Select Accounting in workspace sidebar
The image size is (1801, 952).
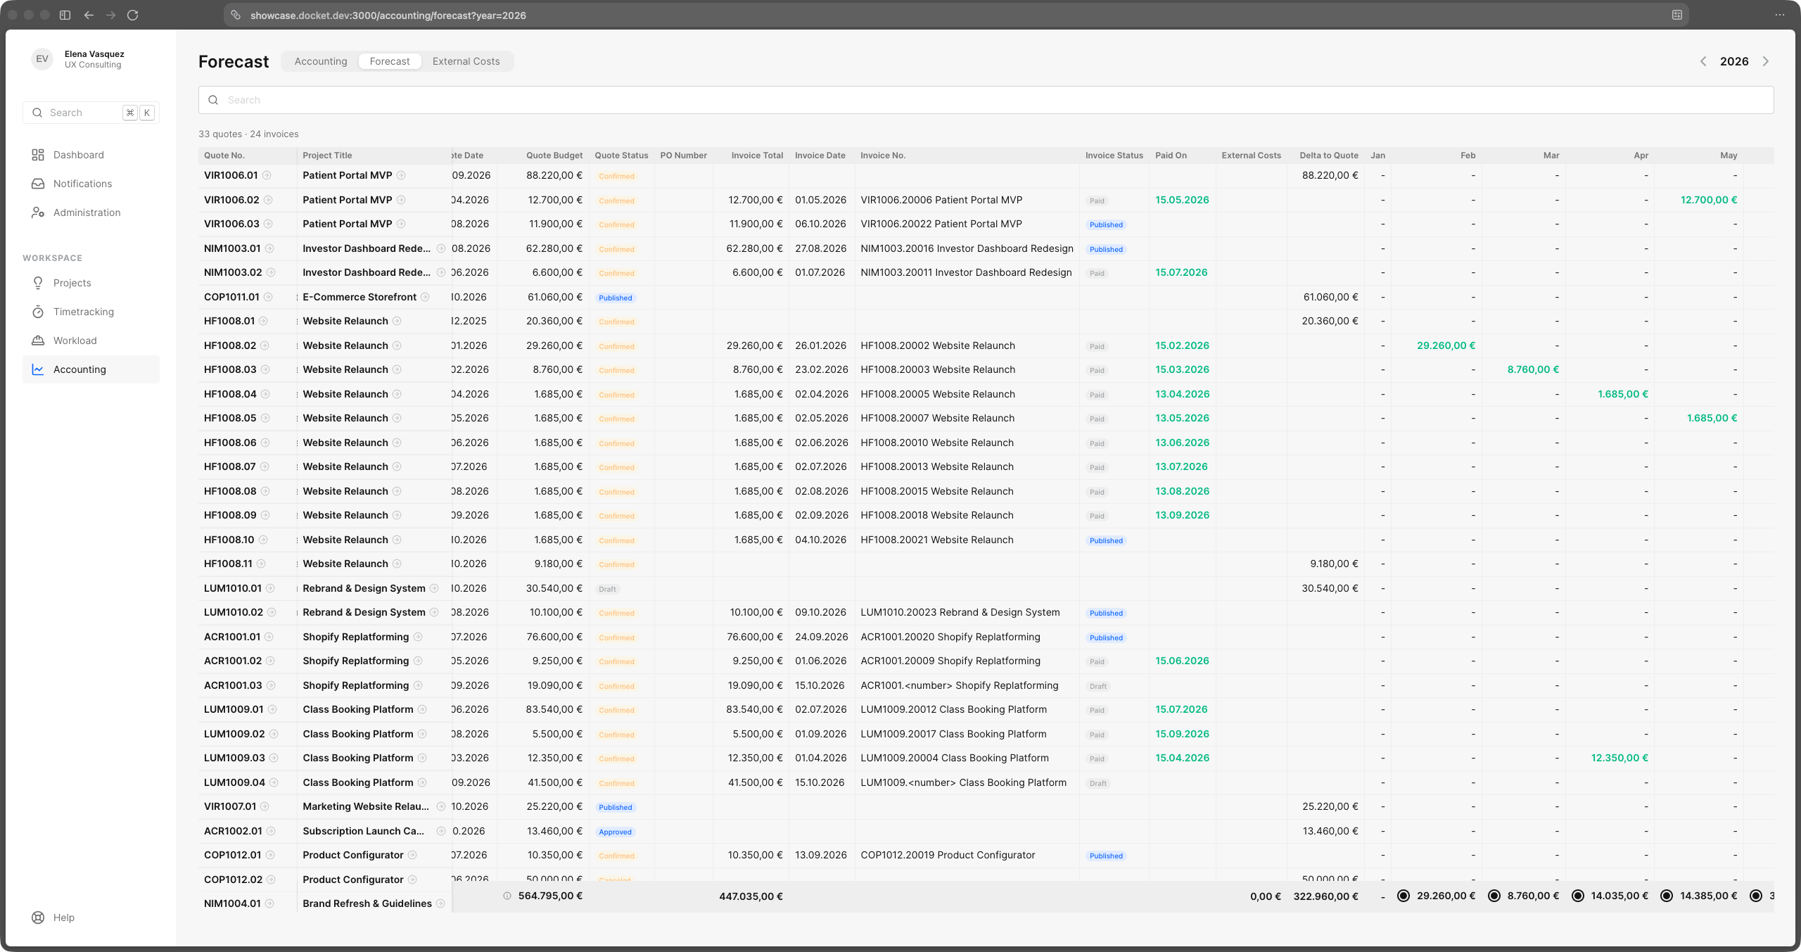pos(91,369)
